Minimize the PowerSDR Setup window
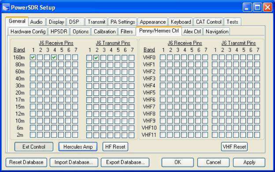This screenshot has width=275, height=172. click(x=247, y=7)
